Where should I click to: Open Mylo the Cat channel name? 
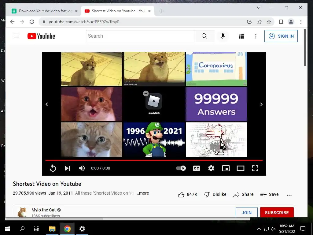[43, 210]
